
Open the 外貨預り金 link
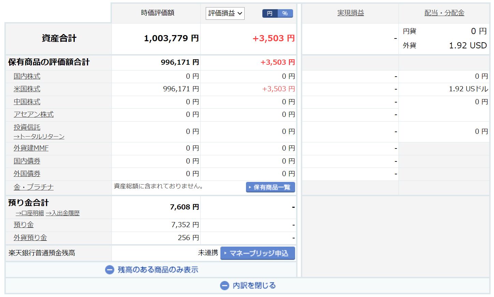tap(30, 238)
